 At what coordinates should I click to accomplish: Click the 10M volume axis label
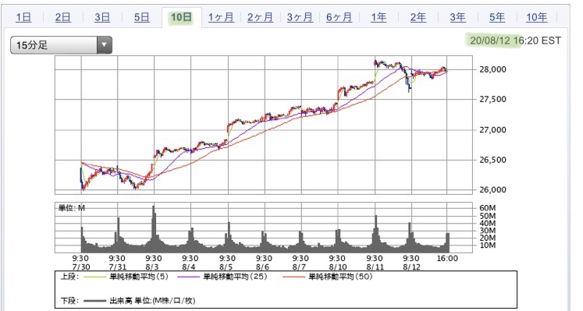point(488,246)
